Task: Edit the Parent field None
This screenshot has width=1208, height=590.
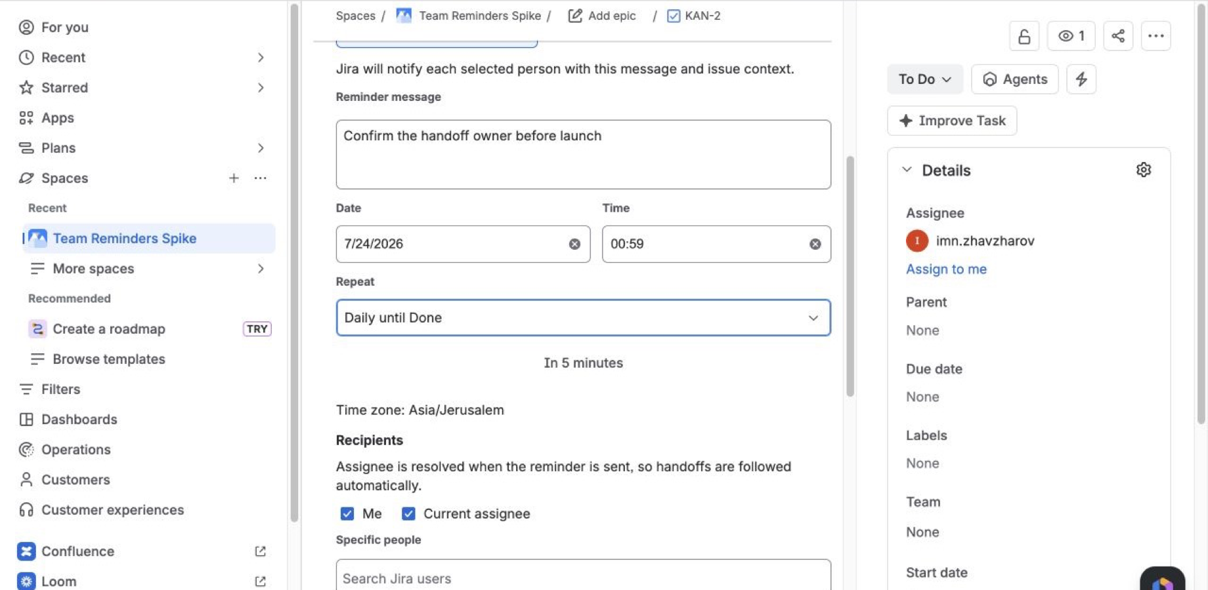Action: [922, 330]
